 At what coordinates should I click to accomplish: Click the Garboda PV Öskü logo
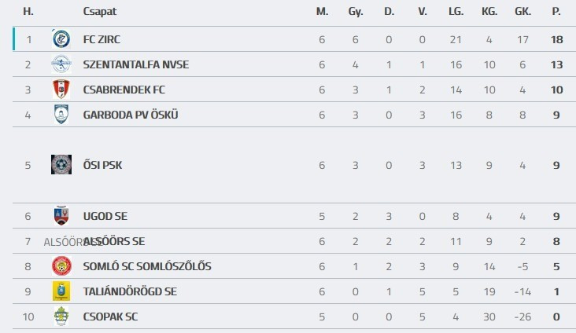coord(61,115)
